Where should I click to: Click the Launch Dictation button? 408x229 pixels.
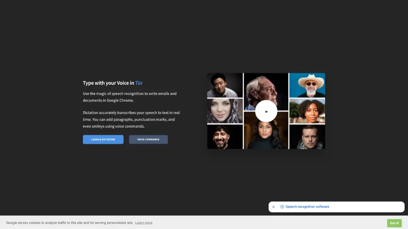[x=103, y=140]
